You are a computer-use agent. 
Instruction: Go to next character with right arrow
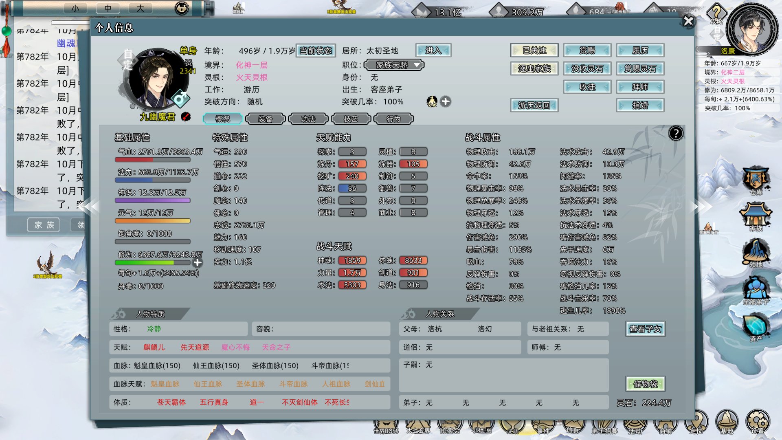click(x=702, y=207)
